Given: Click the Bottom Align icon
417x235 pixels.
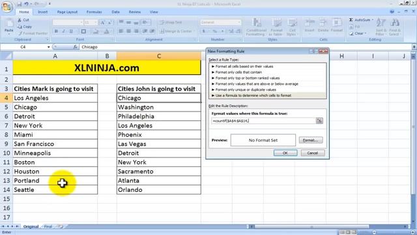Looking at the screenshot, I should coord(136,23).
